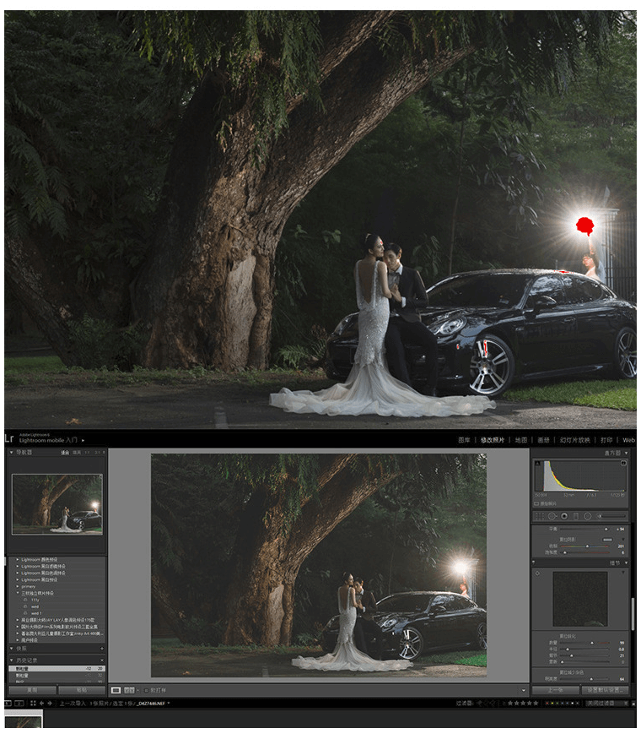Click the filmstrip photo thumbnail

pos(23,722)
